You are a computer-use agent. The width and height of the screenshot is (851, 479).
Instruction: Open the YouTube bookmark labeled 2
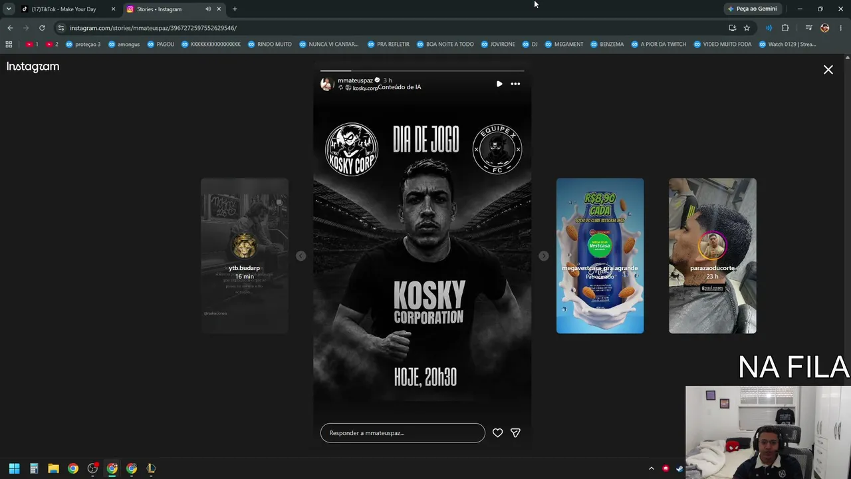coord(52,45)
